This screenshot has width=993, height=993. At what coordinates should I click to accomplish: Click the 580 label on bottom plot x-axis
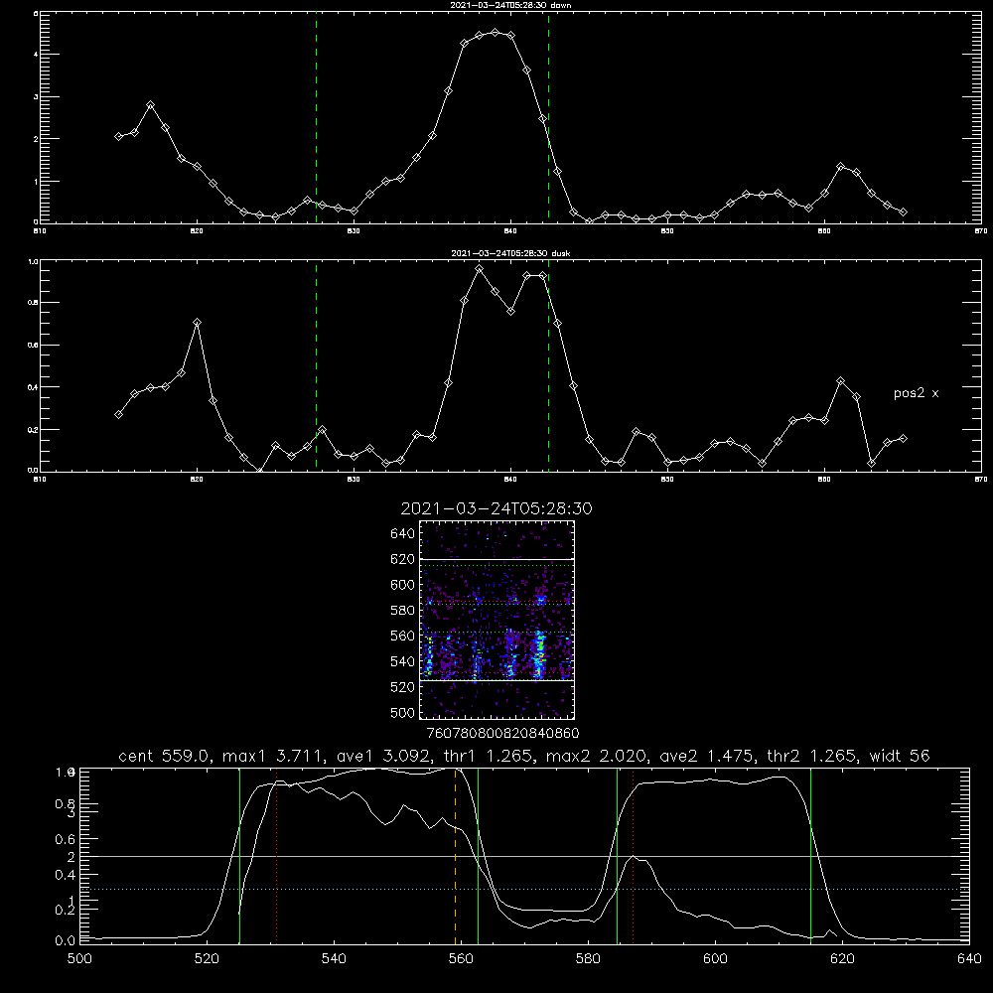coord(588,959)
